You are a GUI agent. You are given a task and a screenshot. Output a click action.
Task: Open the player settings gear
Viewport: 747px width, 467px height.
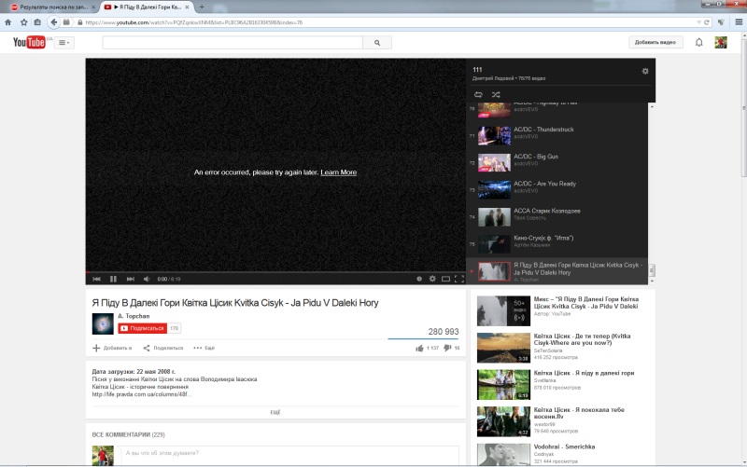click(x=432, y=279)
